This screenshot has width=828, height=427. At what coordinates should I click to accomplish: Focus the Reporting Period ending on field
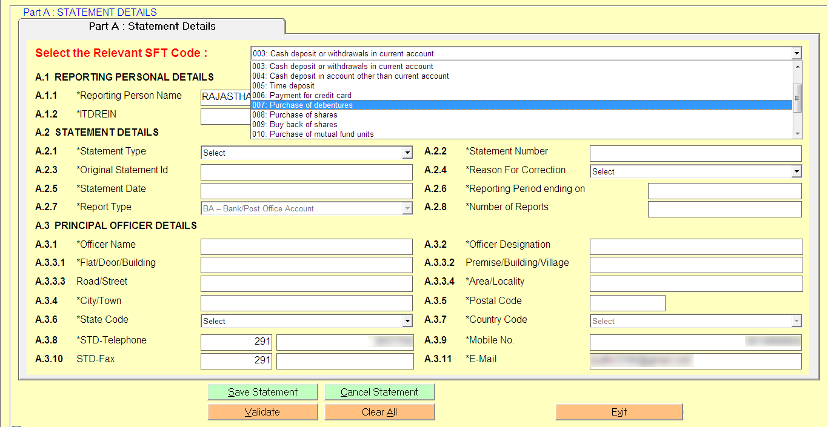[x=724, y=191]
